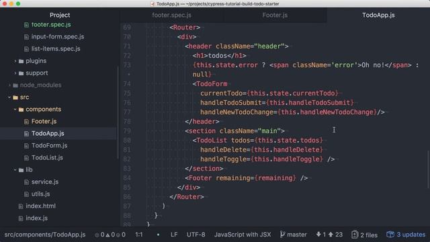
Task: Open the linter warning count indicator
Action: coord(110,235)
